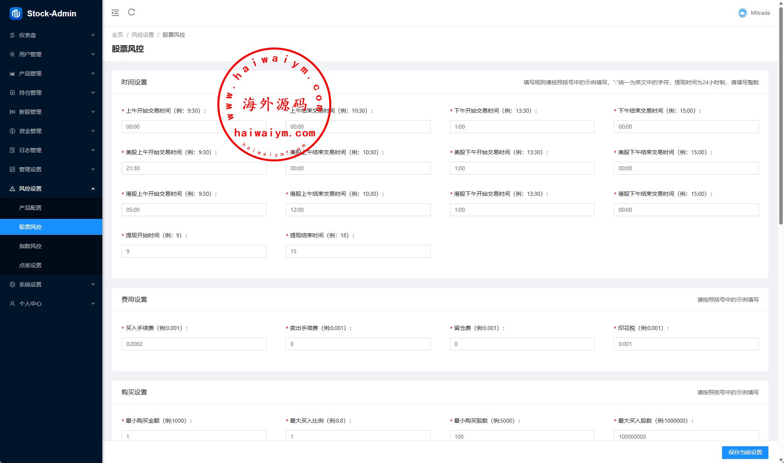784x463 pixels.
Task: Click the Mitrade user avatar icon
Action: coord(742,13)
